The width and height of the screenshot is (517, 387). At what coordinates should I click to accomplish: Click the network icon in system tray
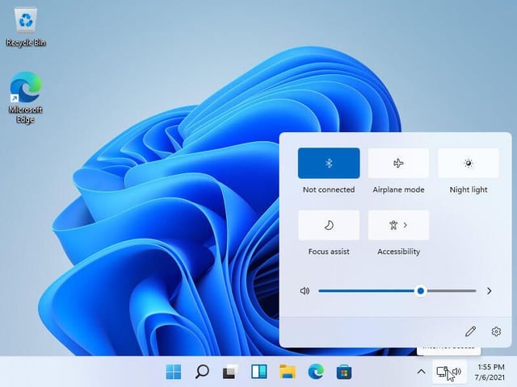point(442,372)
